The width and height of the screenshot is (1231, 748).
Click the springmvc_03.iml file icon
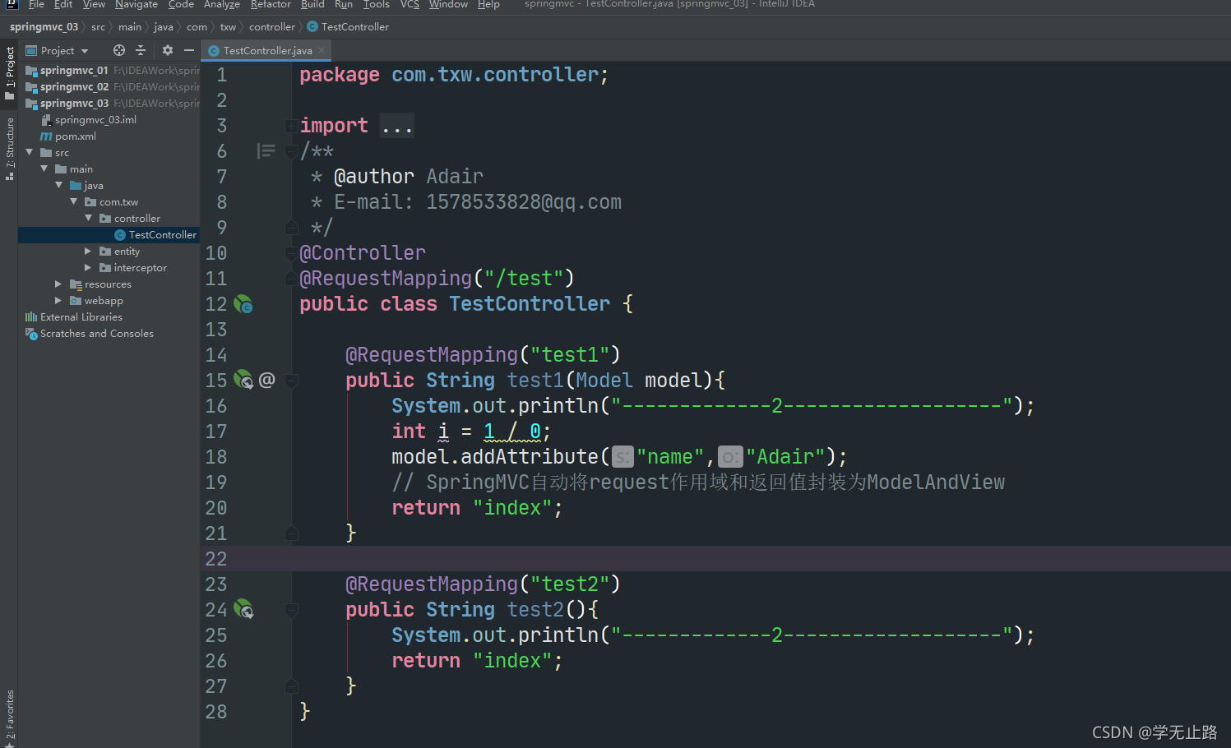[x=47, y=120]
